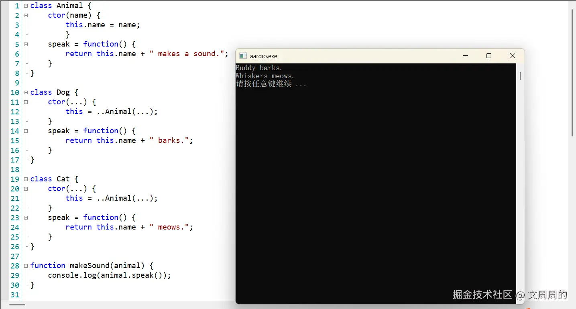Click "function makeSound(animal) {" on line 28
The image size is (576, 309).
[x=92, y=266]
